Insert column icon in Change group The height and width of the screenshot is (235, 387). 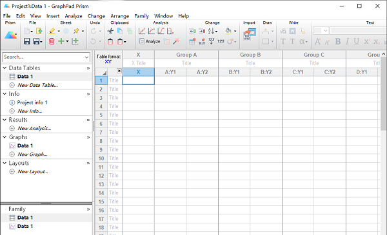click(x=192, y=31)
